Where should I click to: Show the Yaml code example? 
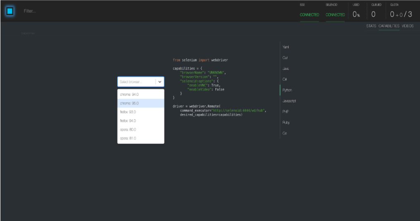(x=286, y=47)
